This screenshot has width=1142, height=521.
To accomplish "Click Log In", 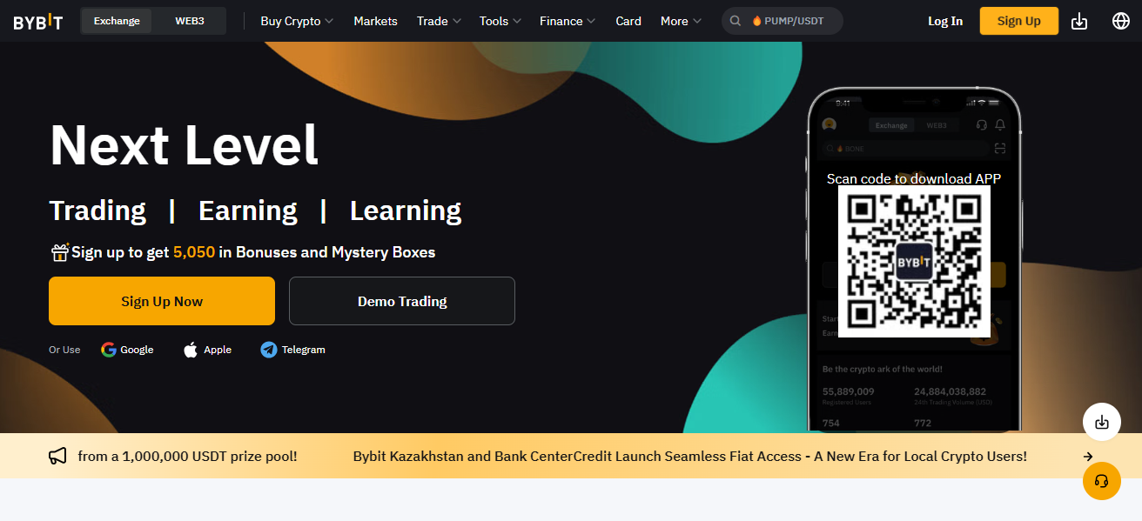I will [945, 21].
